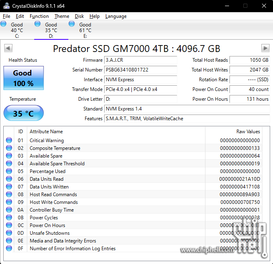The width and height of the screenshot is (273, 264).
Task: Click the 35 °C temperature button
Action: pyautogui.click(x=24, y=113)
